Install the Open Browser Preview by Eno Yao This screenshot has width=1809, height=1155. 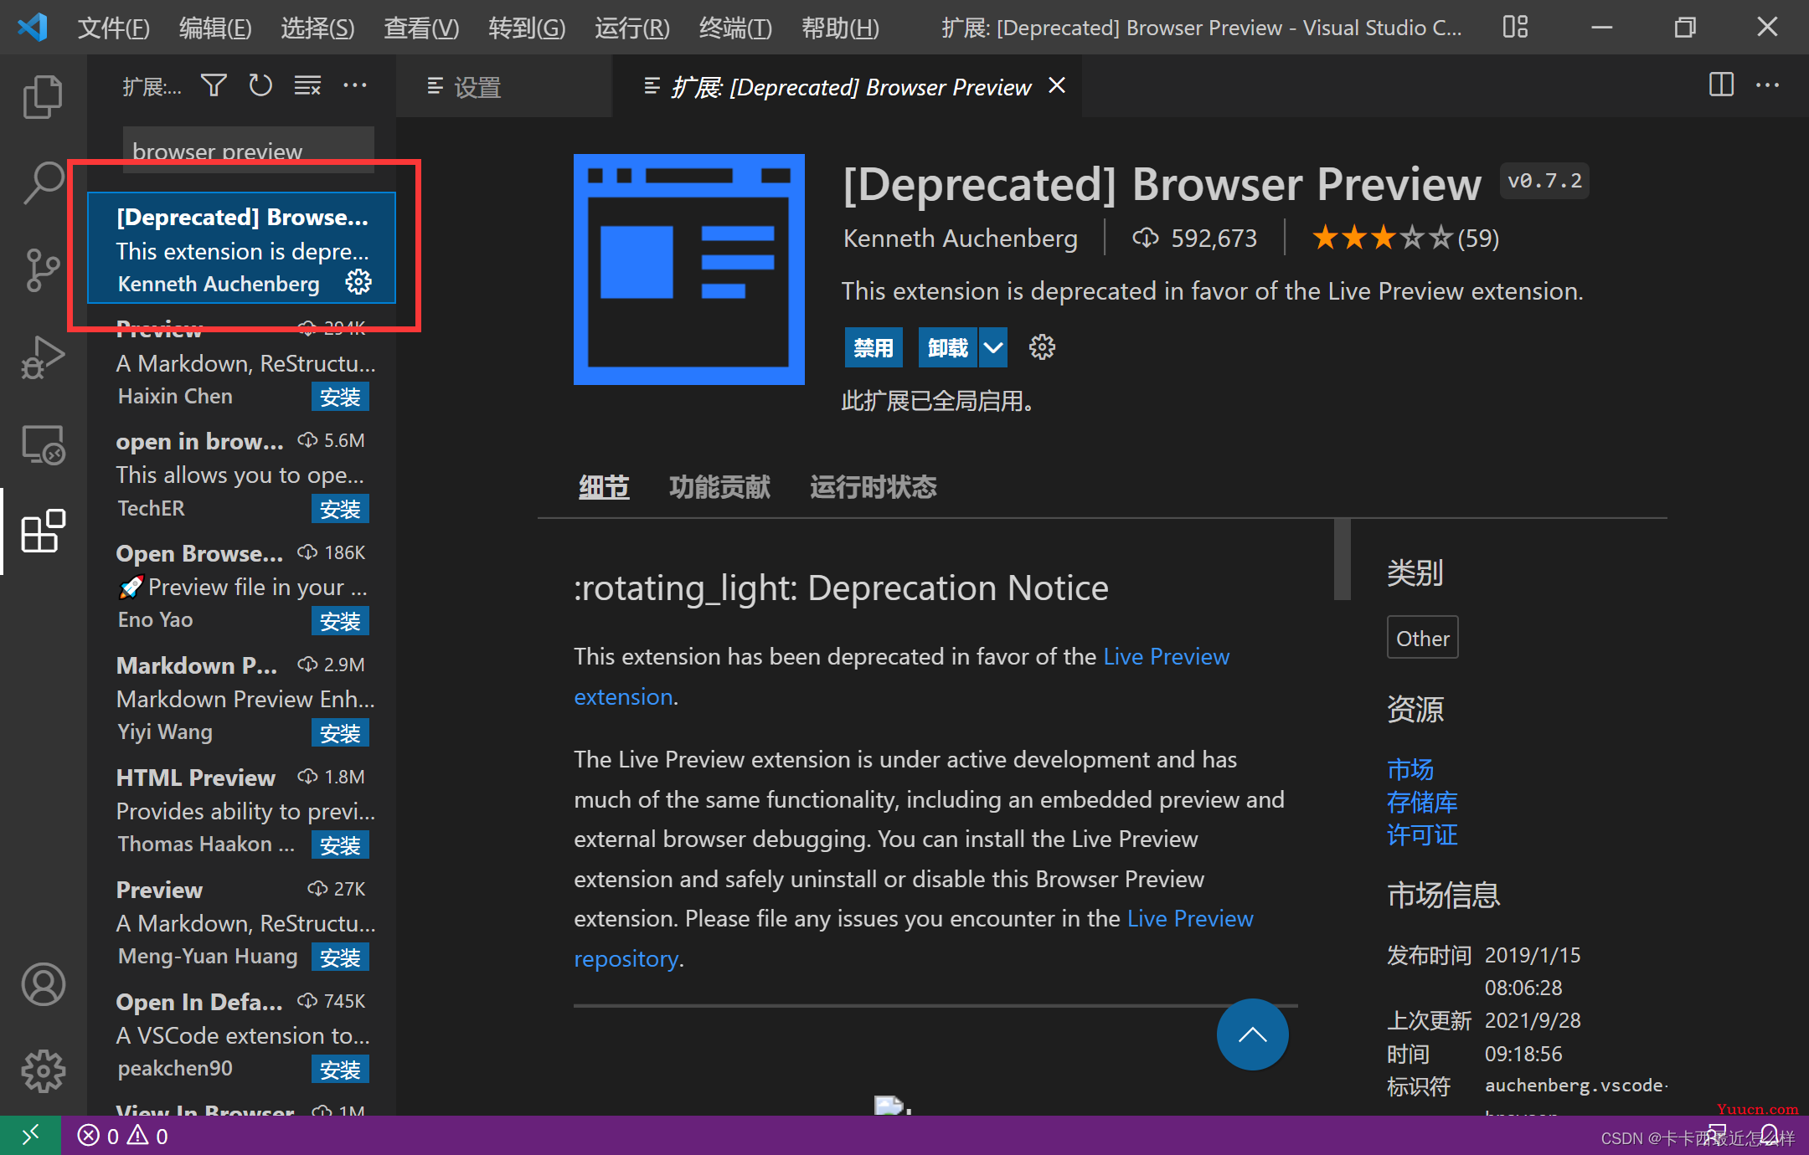click(x=340, y=621)
